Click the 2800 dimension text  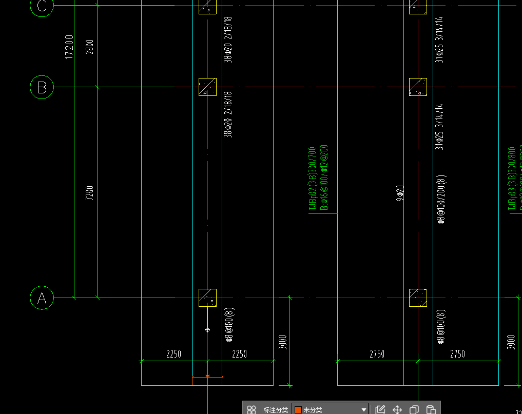89,47
